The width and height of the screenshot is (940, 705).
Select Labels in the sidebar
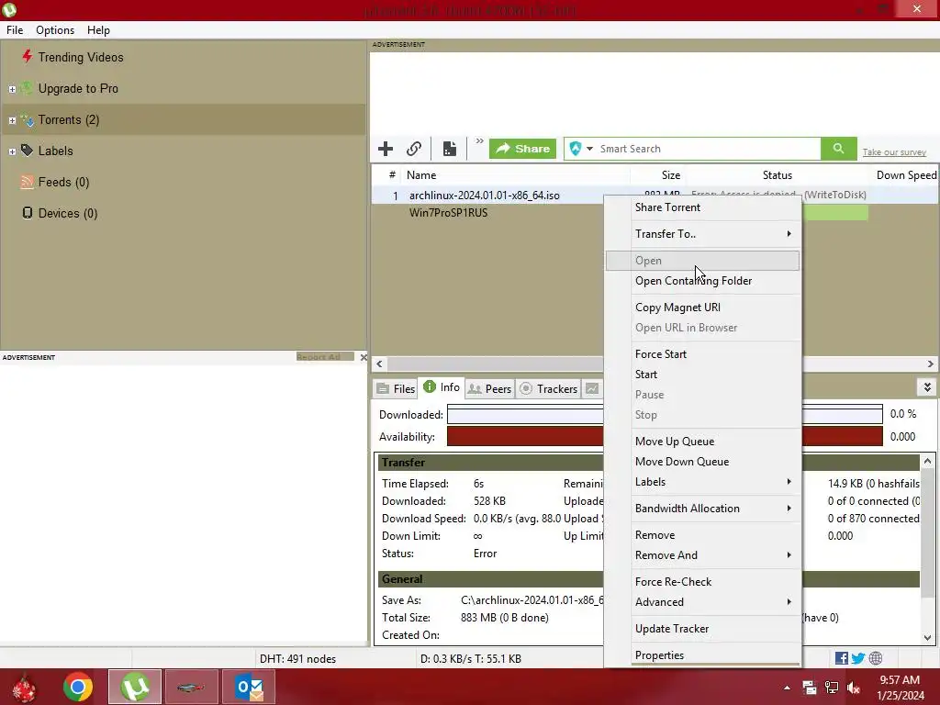click(55, 151)
